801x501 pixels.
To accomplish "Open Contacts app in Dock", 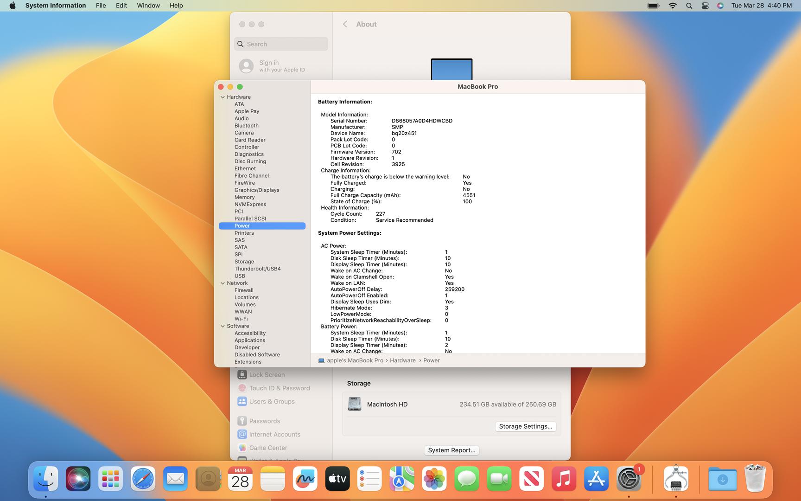I will [208, 479].
